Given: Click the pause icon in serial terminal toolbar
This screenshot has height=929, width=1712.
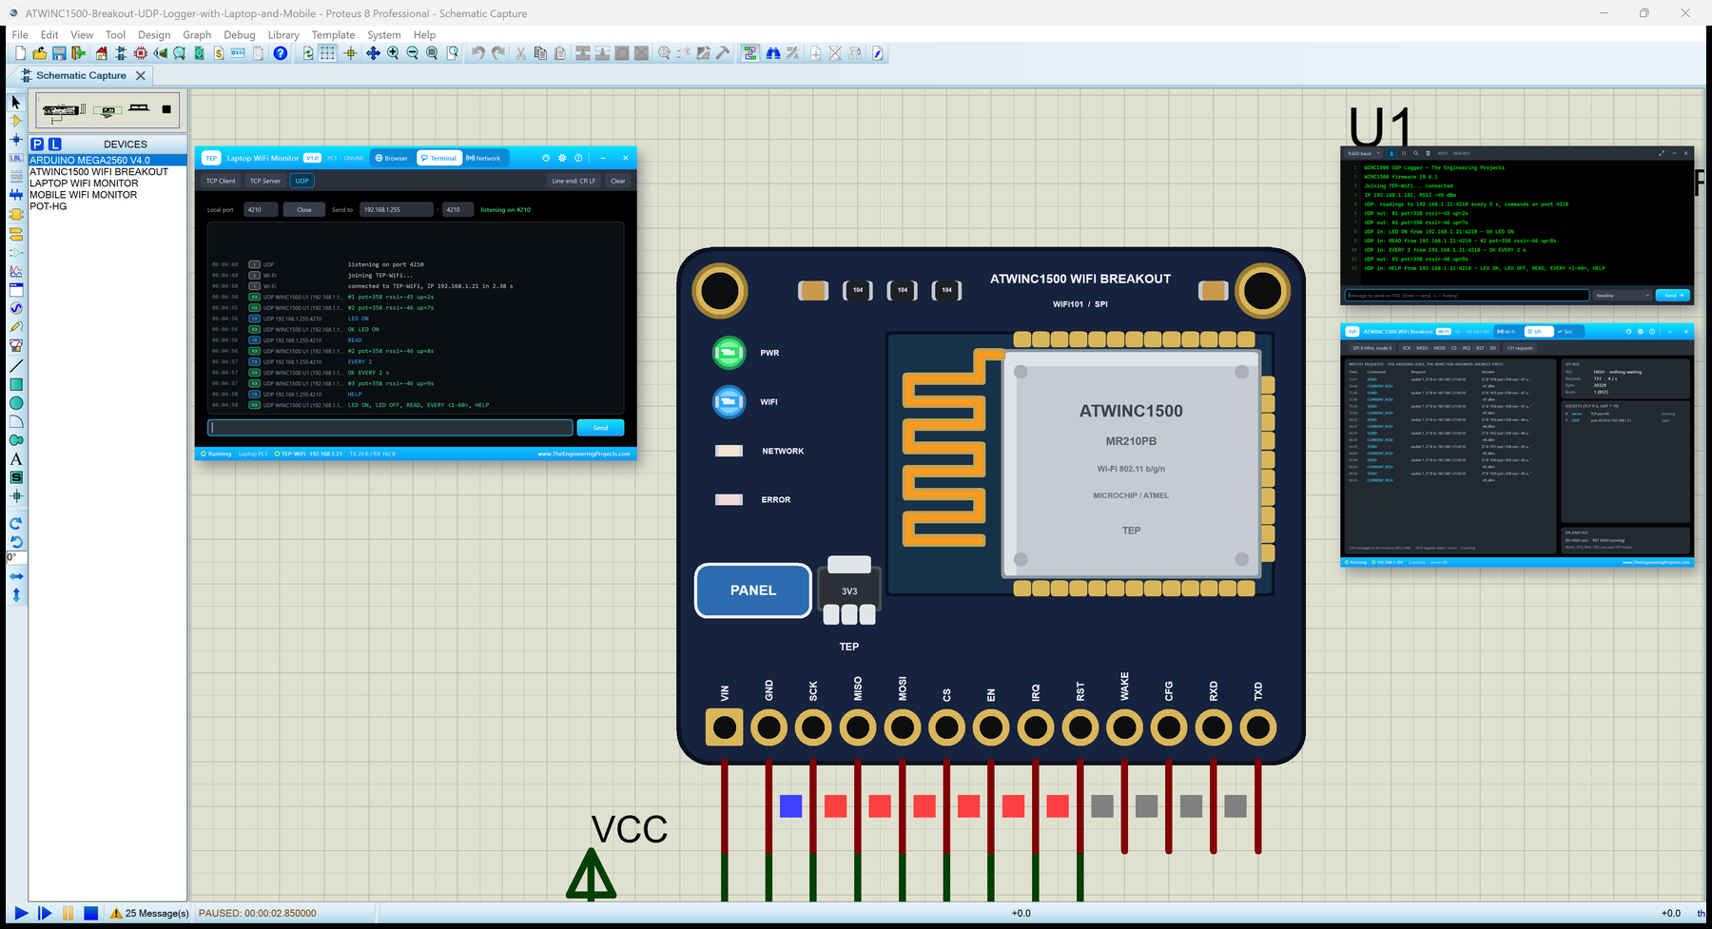Looking at the screenshot, I should pos(1404,153).
